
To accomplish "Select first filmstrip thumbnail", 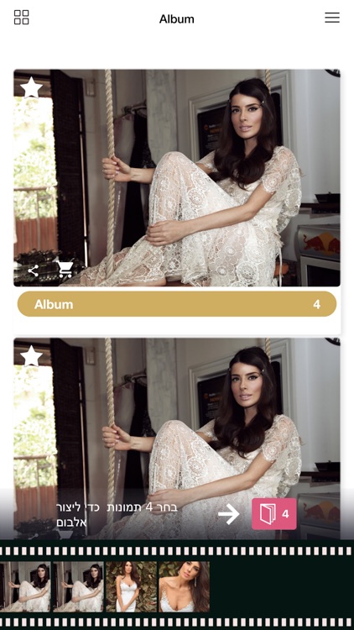I will pyautogui.click(x=25, y=586).
